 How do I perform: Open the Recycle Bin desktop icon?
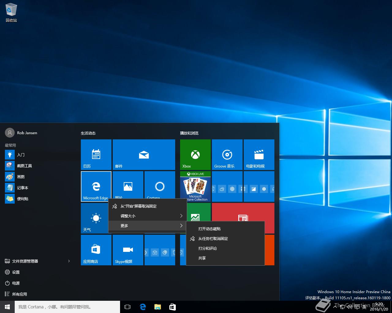point(11,13)
